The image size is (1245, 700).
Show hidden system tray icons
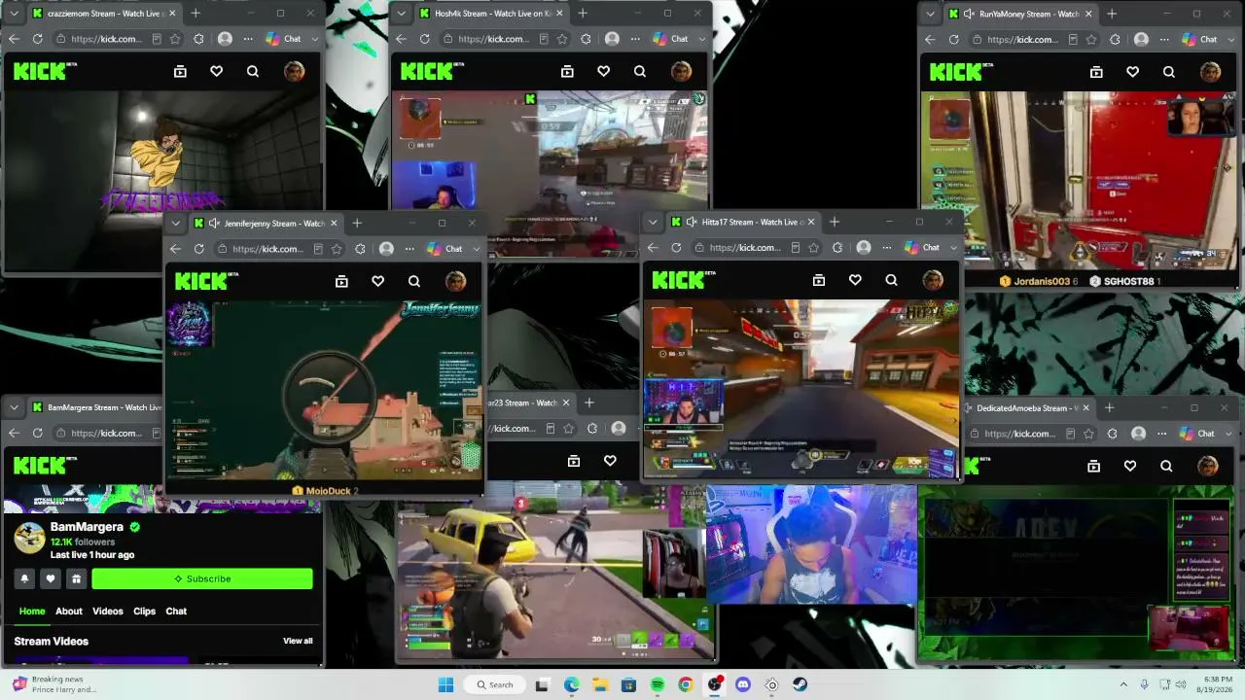click(x=1123, y=684)
